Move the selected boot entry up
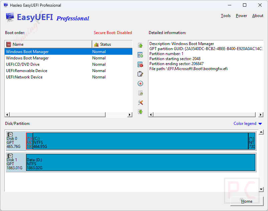This screenshot has height=211, width=268. (x=140, y=45)
